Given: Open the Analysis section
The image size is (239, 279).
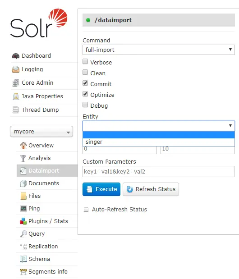Looking at the screenshot, I should point(40,158).
